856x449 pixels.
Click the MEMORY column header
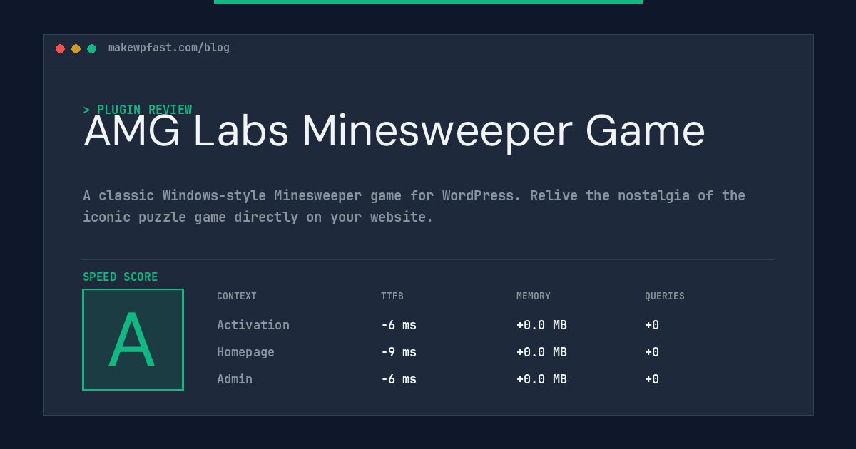(534, 296)
